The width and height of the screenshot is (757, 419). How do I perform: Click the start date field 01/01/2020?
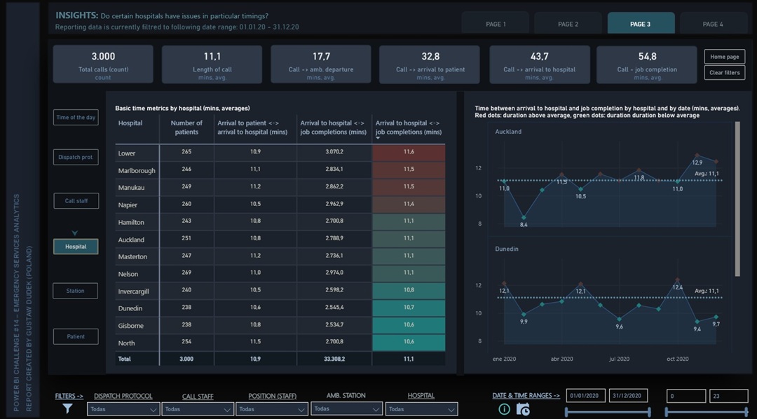tap(585, 396)
